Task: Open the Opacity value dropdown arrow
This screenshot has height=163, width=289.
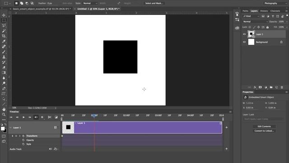Action: click(x=287, y=22)
